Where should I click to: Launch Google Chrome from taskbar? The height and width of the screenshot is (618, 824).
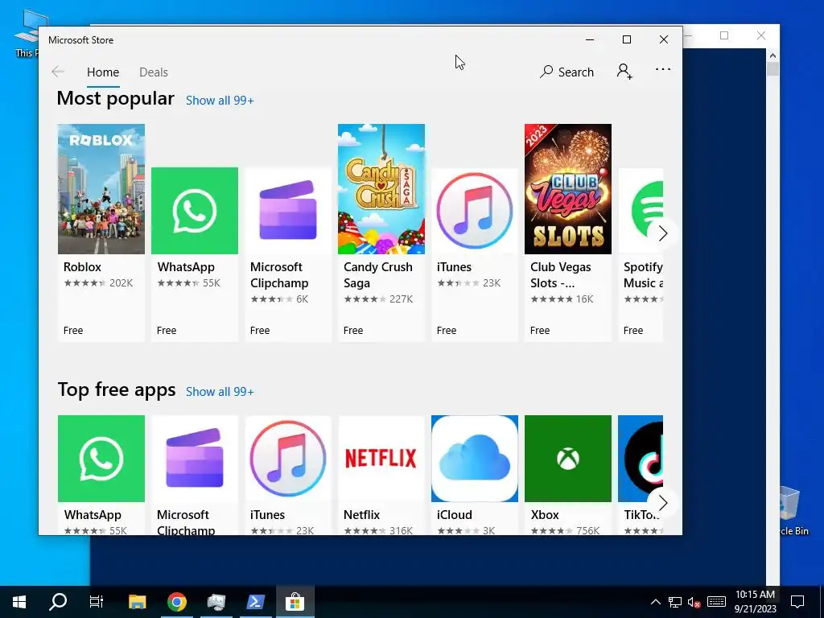click(x=176, y=602)
